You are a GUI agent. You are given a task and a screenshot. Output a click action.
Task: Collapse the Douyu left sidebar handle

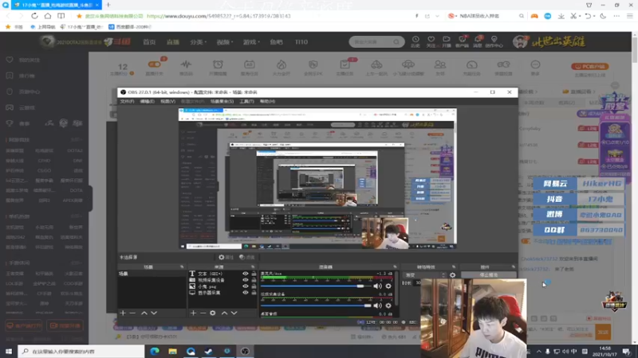click(x=90, y=198)
